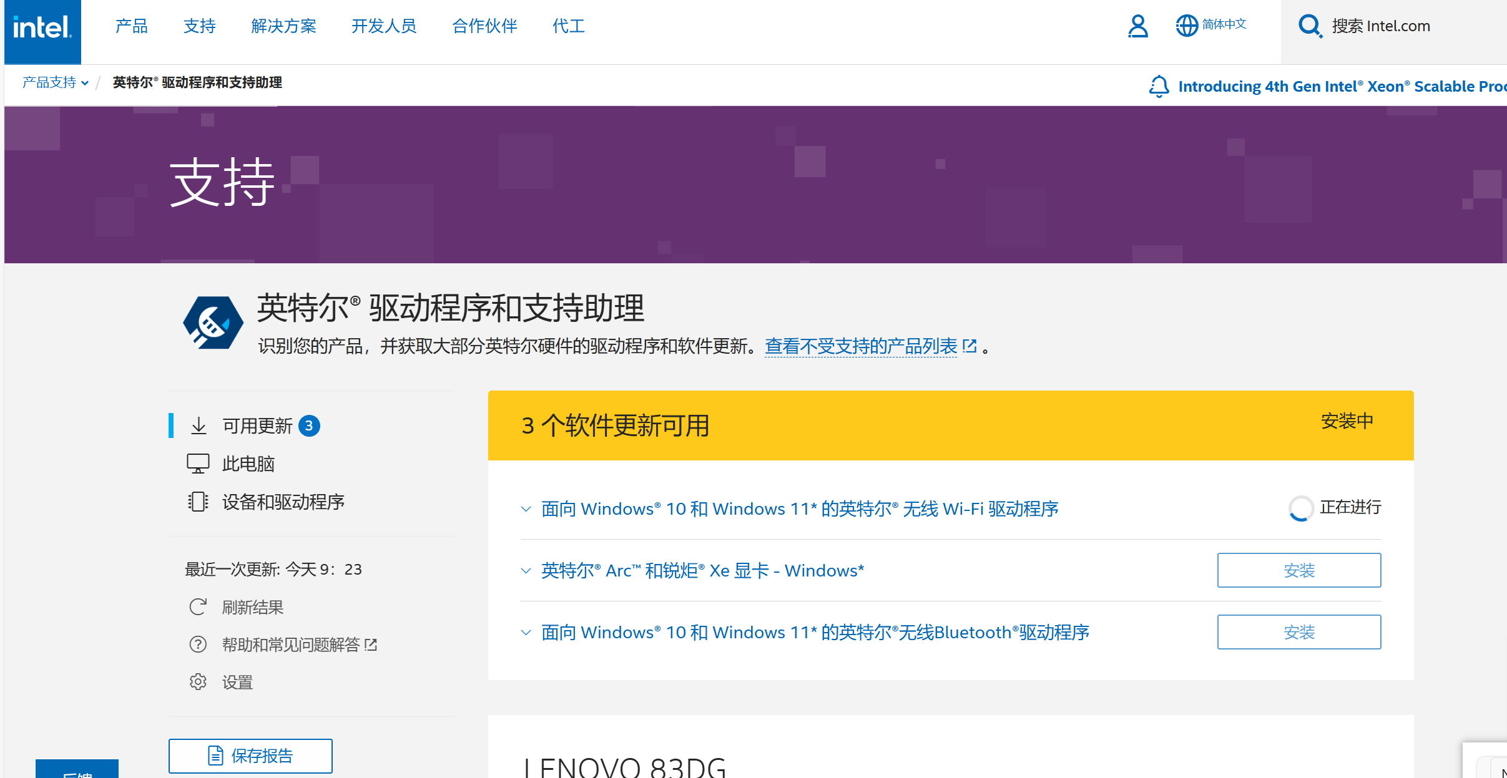Click the Driver & Support Assistant logo
Screen dimensions: 1507x778
[213, 323]
